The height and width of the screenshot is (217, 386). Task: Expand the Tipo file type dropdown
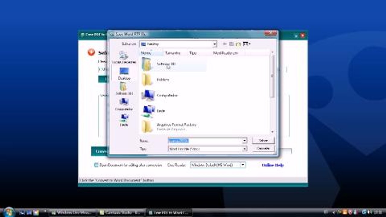(245, 149)
